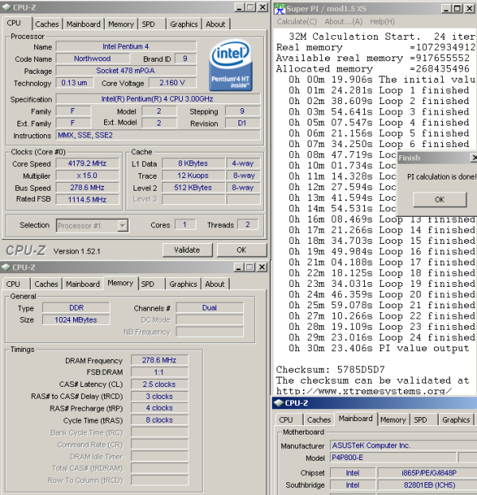Click the Chipset value i865P/PE/G/i848P
477x495 pixels.
pyautogui.click(x=428, y=473)
